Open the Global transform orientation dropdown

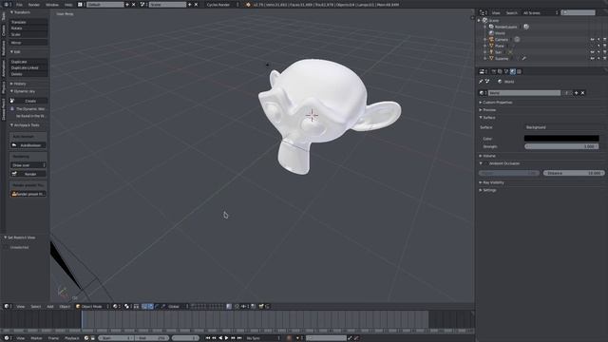click(x=178, y=306)
